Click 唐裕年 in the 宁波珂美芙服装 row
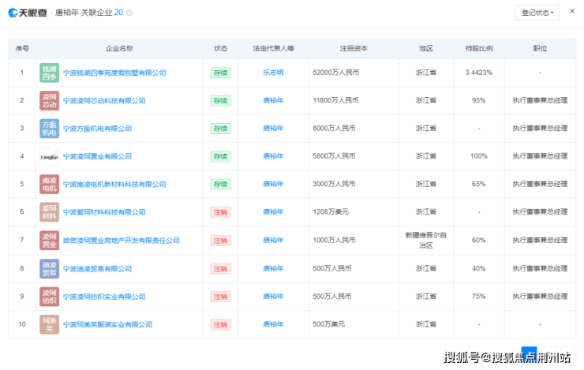 (273, 324)
